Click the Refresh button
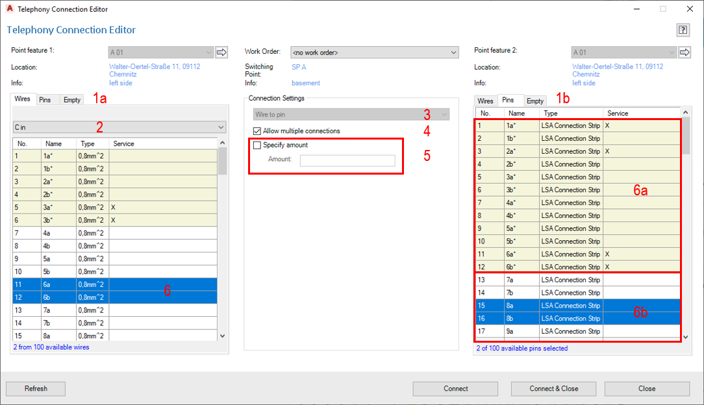 click(x=36, y=388)
